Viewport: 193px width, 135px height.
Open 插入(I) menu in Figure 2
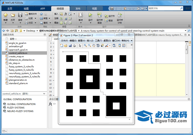pyautogui.click(x=90, y=40)
